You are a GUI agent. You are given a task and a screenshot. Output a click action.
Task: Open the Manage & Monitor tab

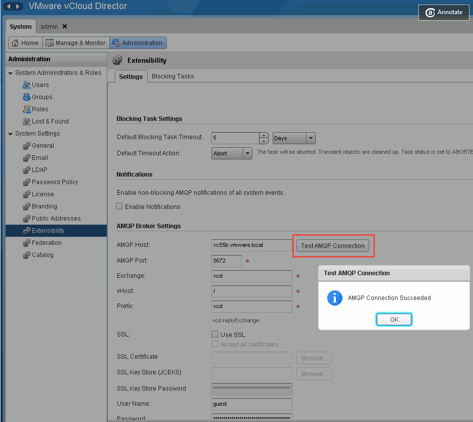[x=75, y=43]
